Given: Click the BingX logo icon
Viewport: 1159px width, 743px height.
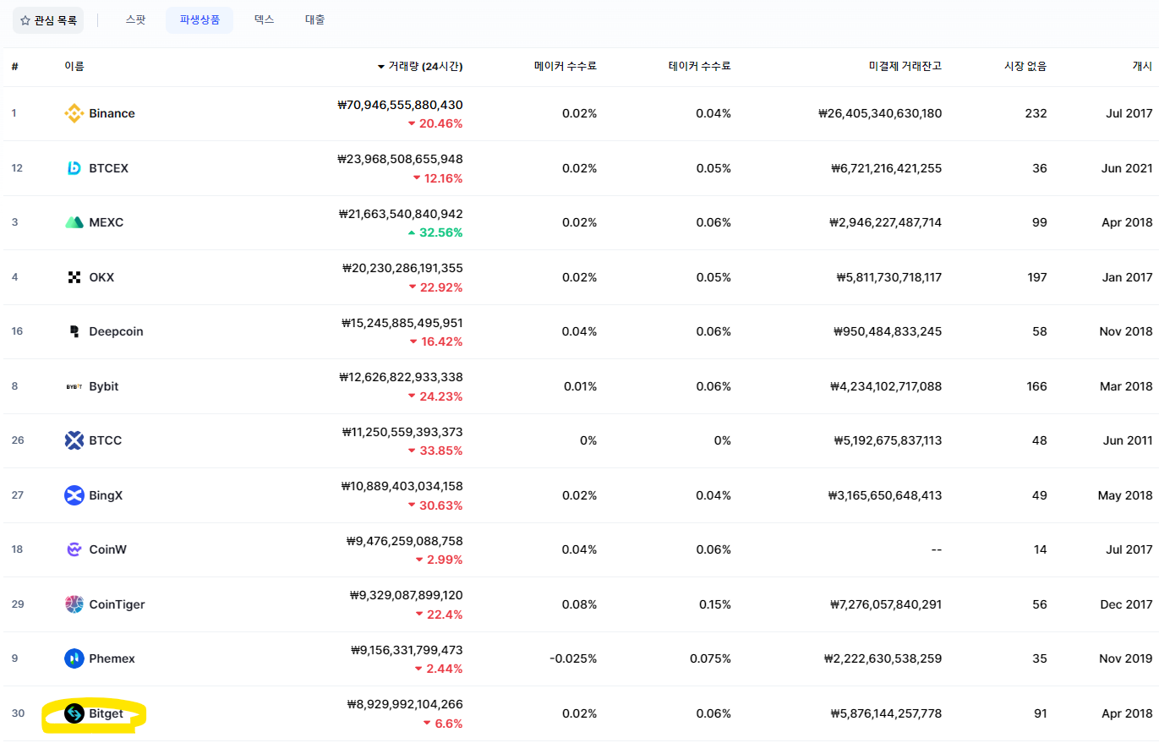Looking at the screenshot, I should click(74, 495).
